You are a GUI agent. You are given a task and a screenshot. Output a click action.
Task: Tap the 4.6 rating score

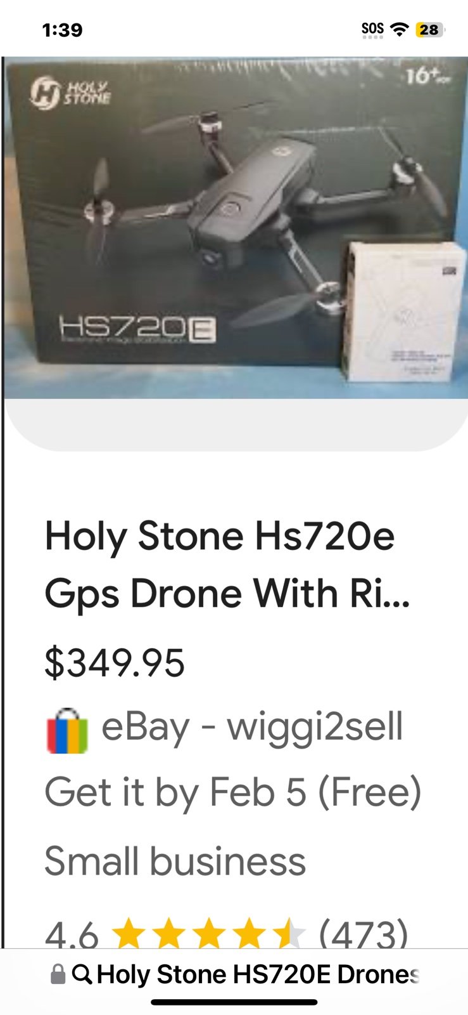click(72, 935)
